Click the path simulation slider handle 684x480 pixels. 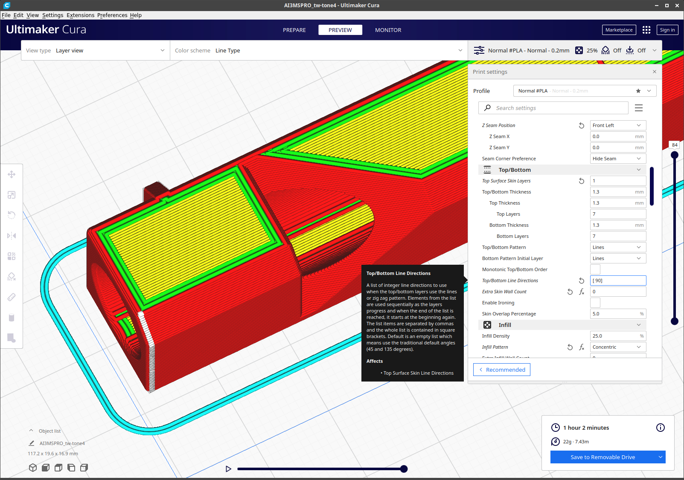point(404,469)
